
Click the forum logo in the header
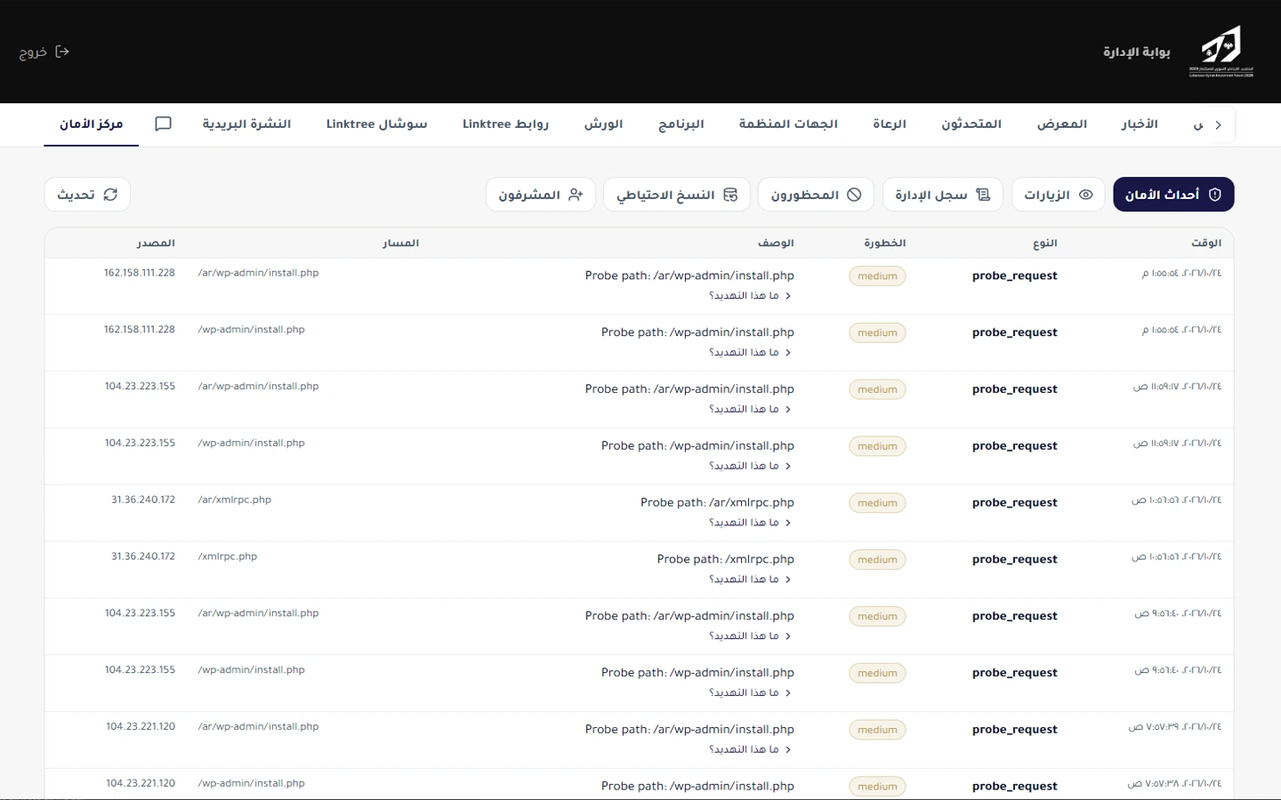[1221, 52]
